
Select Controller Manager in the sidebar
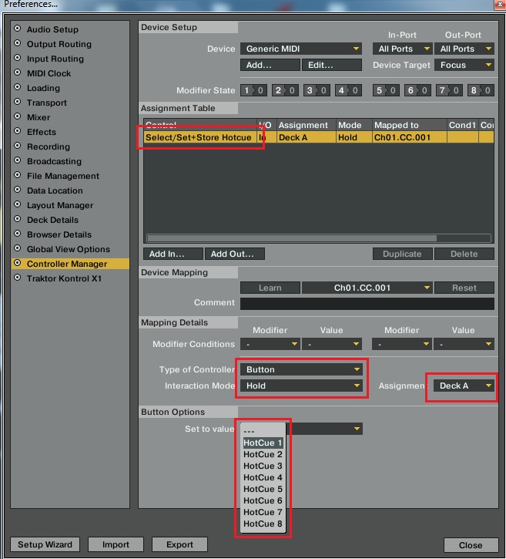[70, 264]
